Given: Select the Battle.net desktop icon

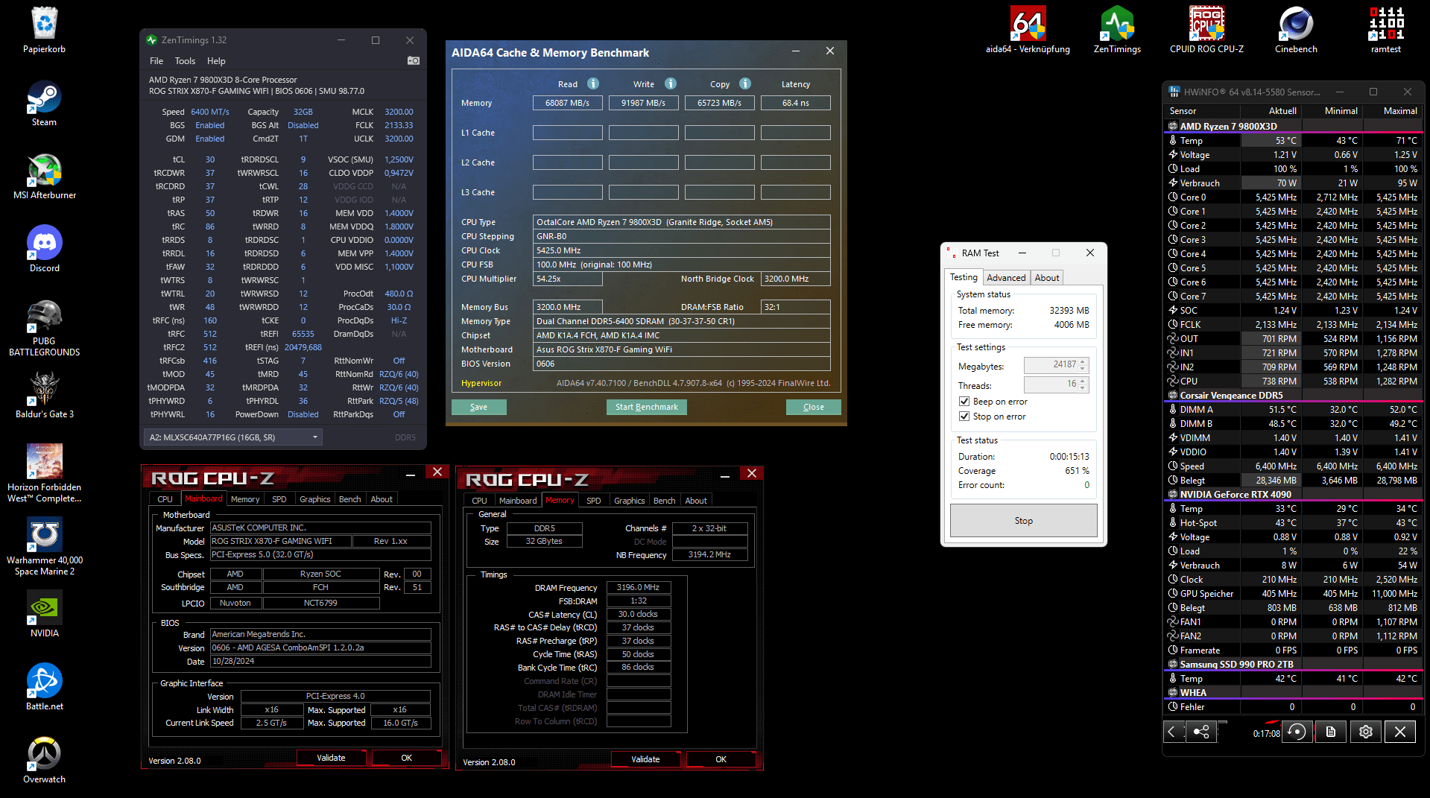Looking at the screenshot, I should (45, 687).
